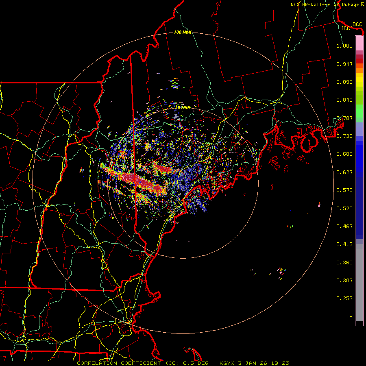
Task: Click the [CC] units label
Action: pyautogui.click(x=347, y=28)
